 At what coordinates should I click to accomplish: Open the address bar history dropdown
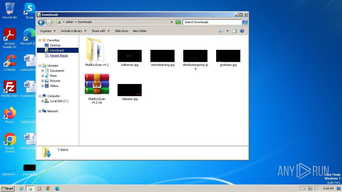click(x=172, y=22)
